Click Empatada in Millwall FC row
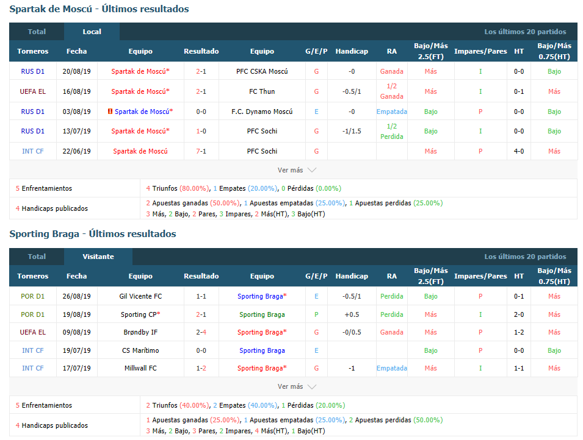The height and width of the screenshot is (440, 583). tap(392, 368)
